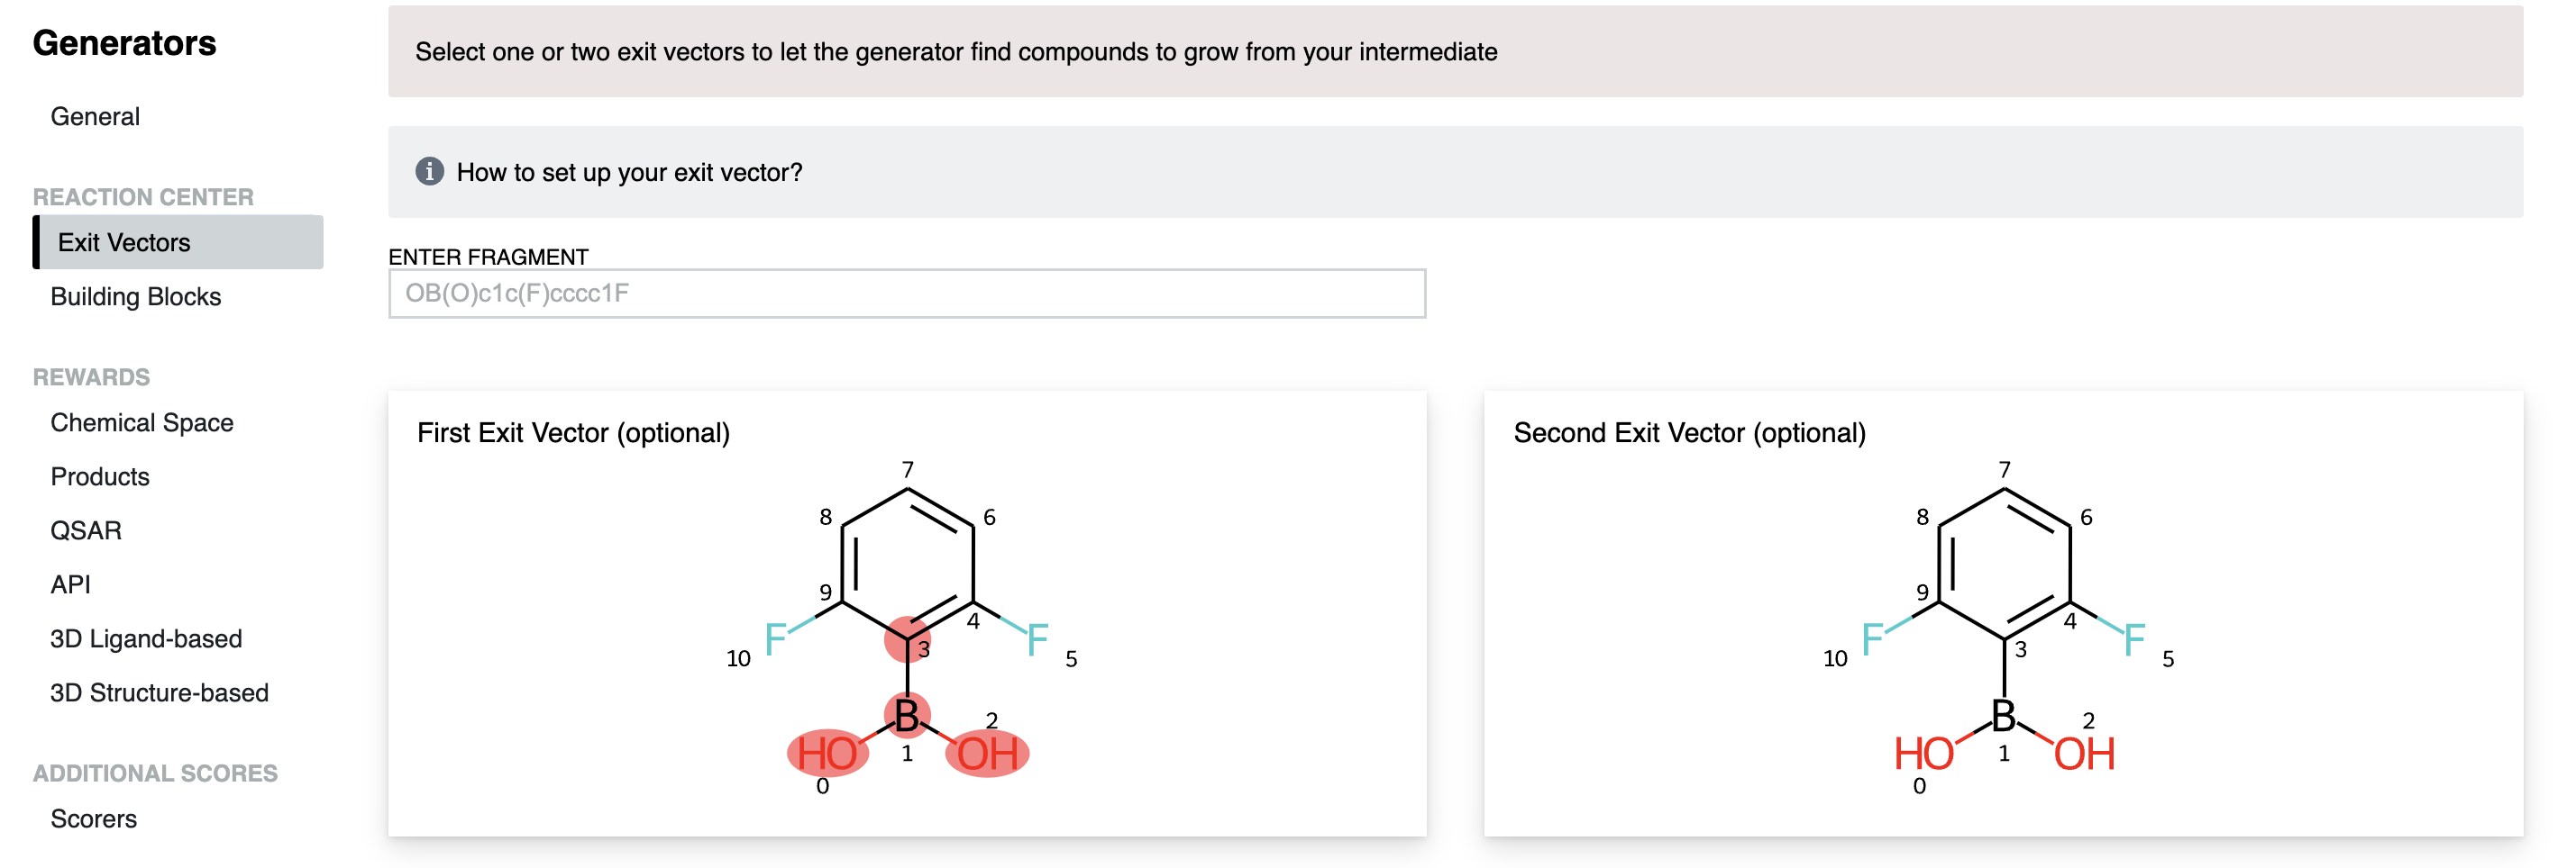Image resolution: width=2576 pixels, height=868 pixels.
Task: Click the info icon beside exit vector help
Action: pos(429,172)
